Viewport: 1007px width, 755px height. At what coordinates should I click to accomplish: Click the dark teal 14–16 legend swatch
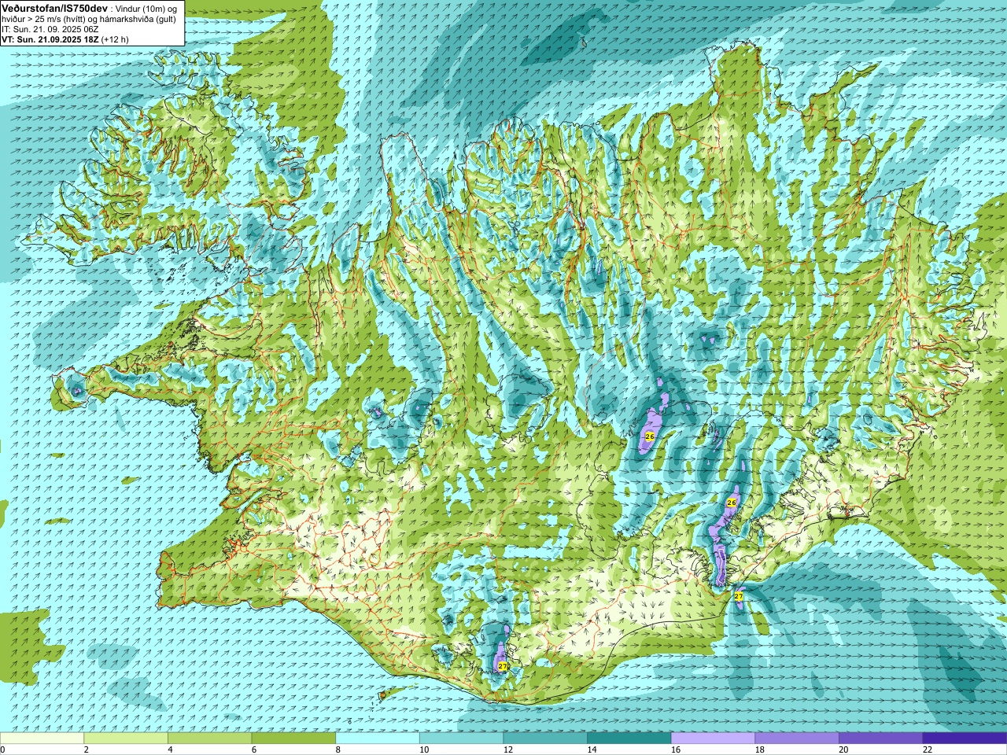coord(629,738)
